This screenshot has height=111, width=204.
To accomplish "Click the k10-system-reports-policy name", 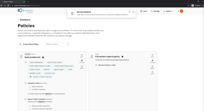I will (x=107, y=57).
